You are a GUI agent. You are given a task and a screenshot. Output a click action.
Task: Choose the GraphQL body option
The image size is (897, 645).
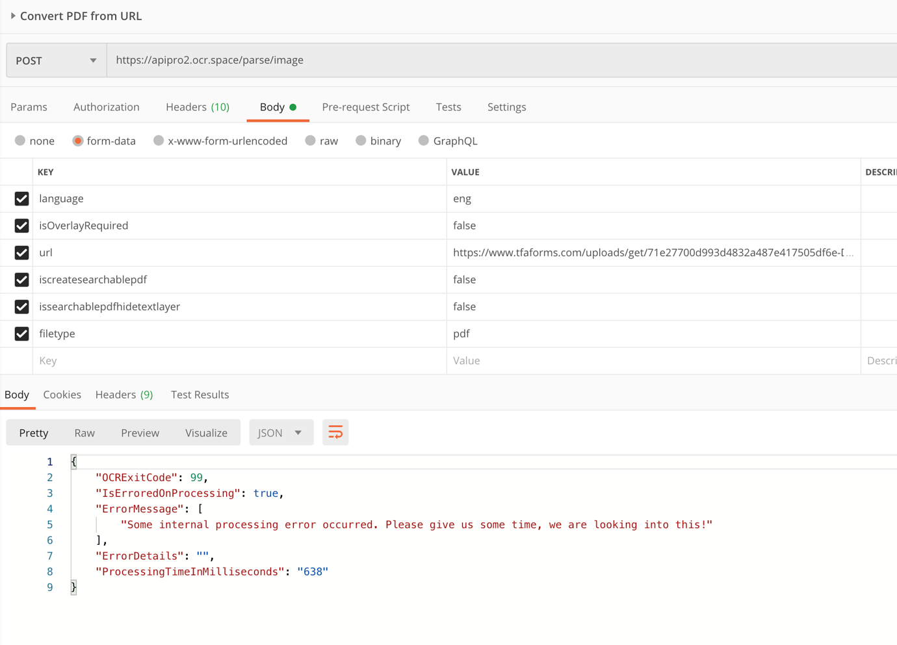click(424, 140)
